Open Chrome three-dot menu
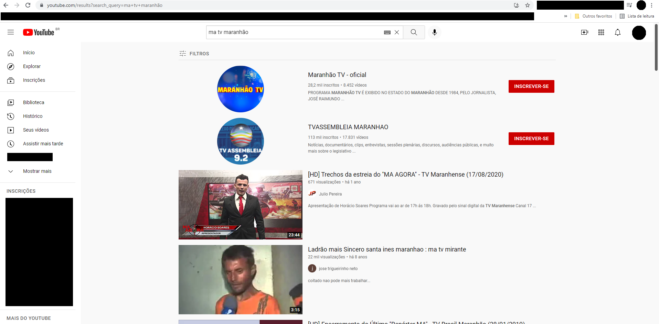This screenshot has width=659, height=324. pos(651,5)
